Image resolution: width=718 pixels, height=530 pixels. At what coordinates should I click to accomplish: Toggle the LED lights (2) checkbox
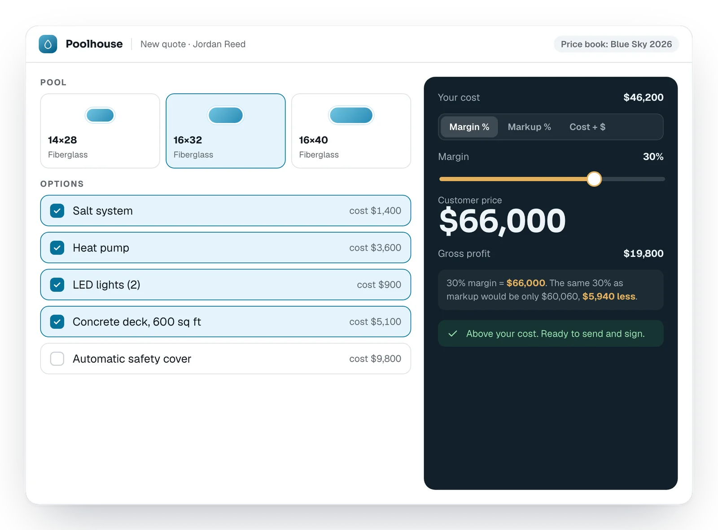(x=57, y=285)
